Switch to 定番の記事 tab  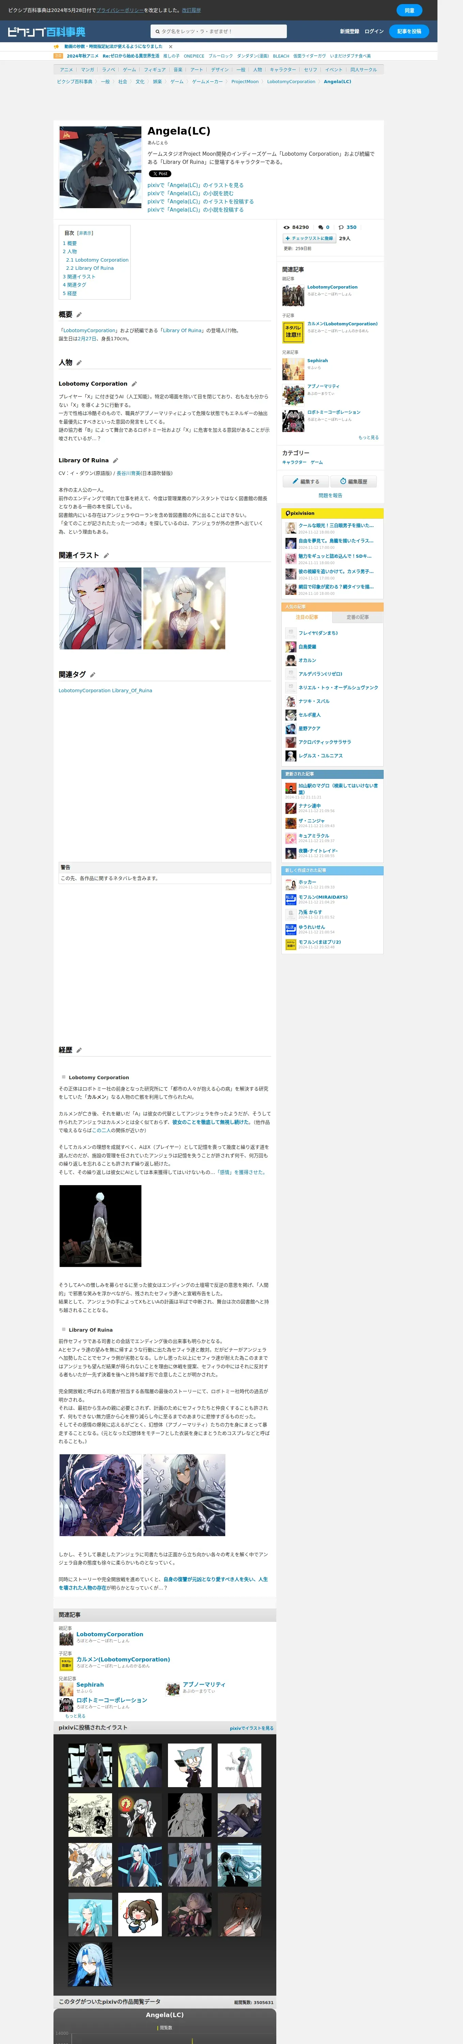point(357,617)
